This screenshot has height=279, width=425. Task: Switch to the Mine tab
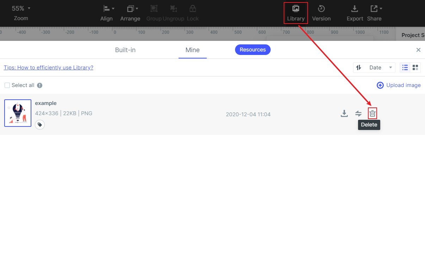pyautogui.click(x=193, y=50)
